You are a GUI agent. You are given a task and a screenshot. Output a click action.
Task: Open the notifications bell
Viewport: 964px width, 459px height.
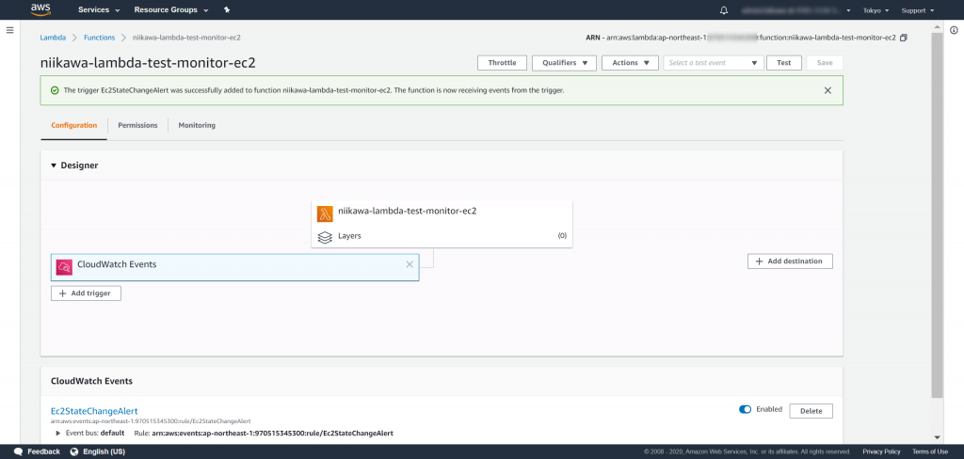(x=724, y=10)
